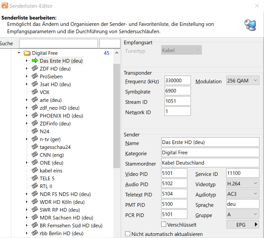The width and height of the screenshot is (264, 238).
Task: Click the channel icon beside PHOENIX HD (deu)
Action: tap(35, 115)
